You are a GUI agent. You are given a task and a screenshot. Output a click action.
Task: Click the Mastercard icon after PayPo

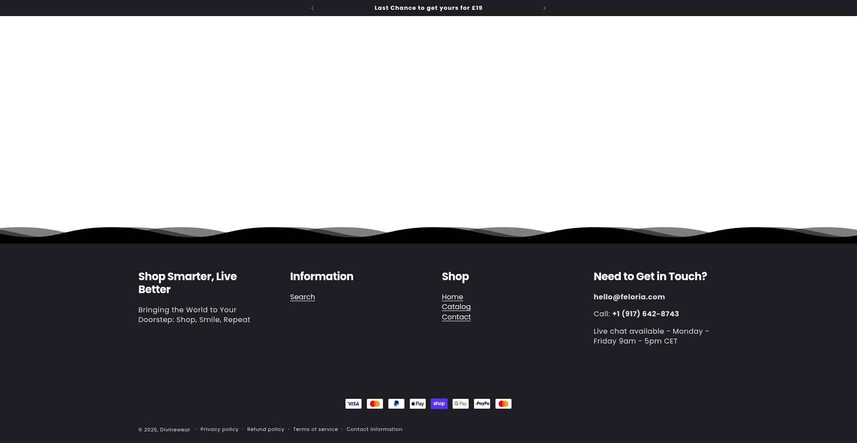point(503,404)
